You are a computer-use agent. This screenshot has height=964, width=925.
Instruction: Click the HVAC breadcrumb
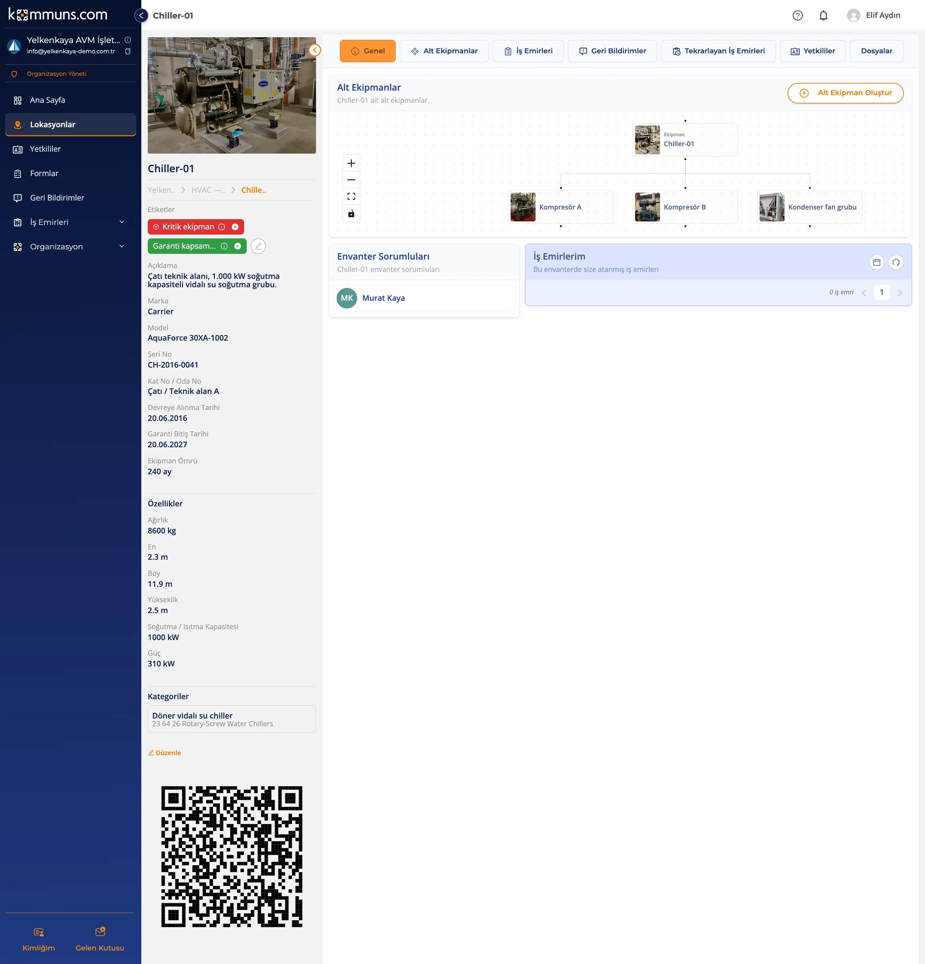point(208,190)
